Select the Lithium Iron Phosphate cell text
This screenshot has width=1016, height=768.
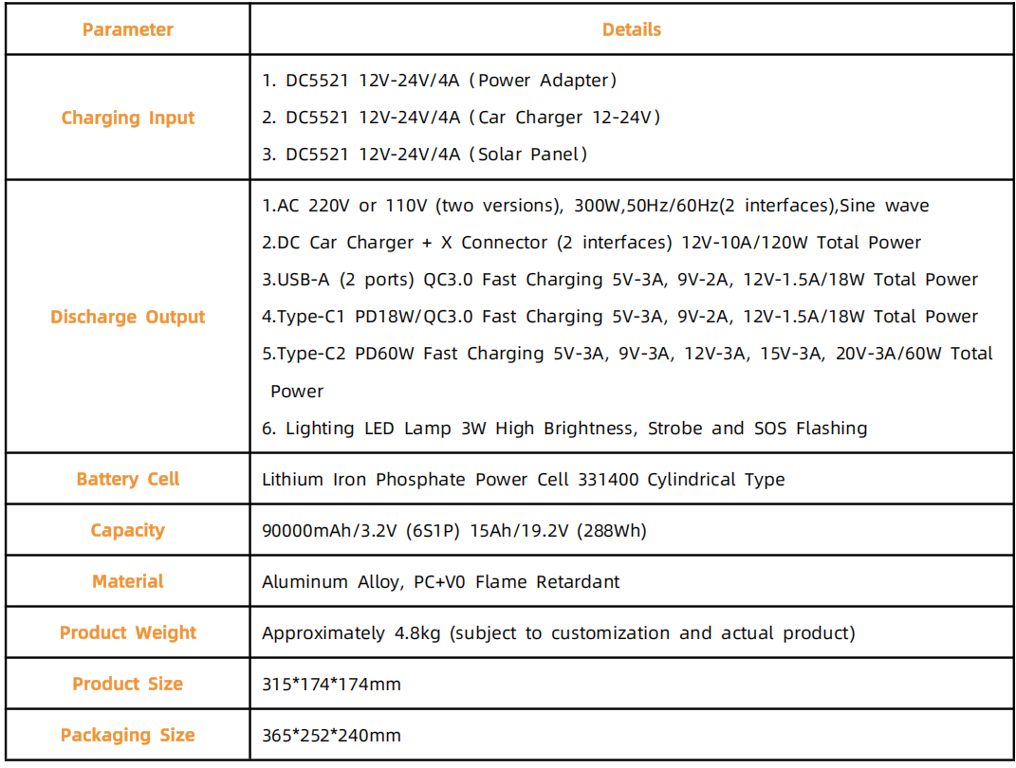point(523,480)
